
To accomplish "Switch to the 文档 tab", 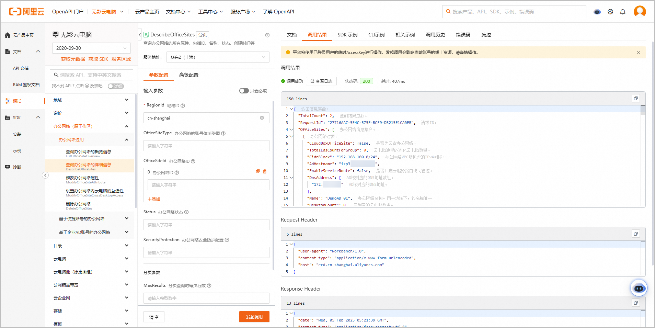I will point(292,35).
